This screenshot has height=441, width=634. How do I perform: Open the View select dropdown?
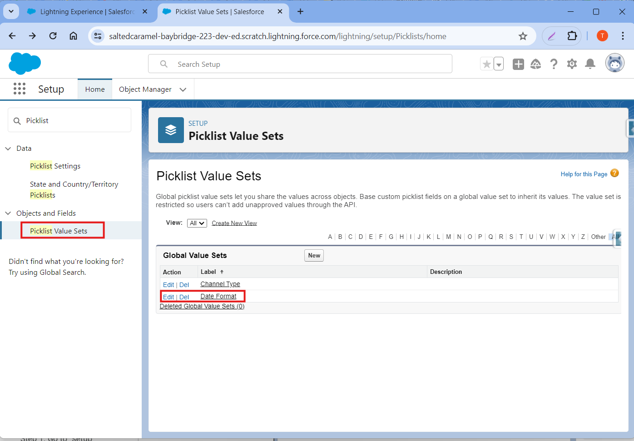[197, 223]
